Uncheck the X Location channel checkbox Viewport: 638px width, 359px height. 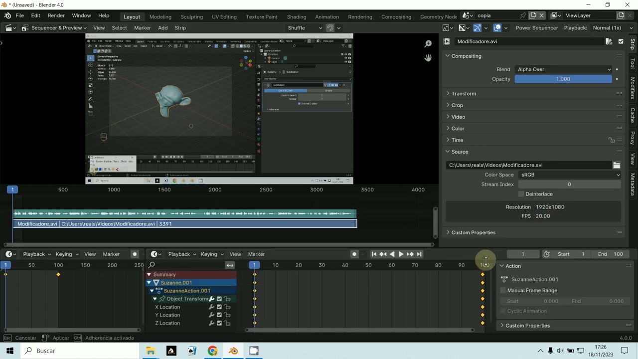coord(219,307)
